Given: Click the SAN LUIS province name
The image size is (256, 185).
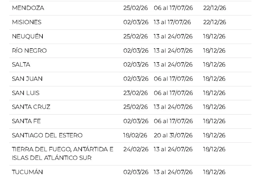Looking at the screenshot, I should point(26,93).
